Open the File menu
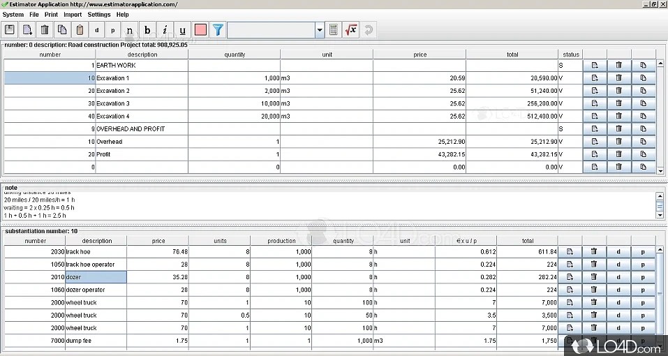Screen dimensions: 668x356 pyautogui.click(x=34, y=15)
